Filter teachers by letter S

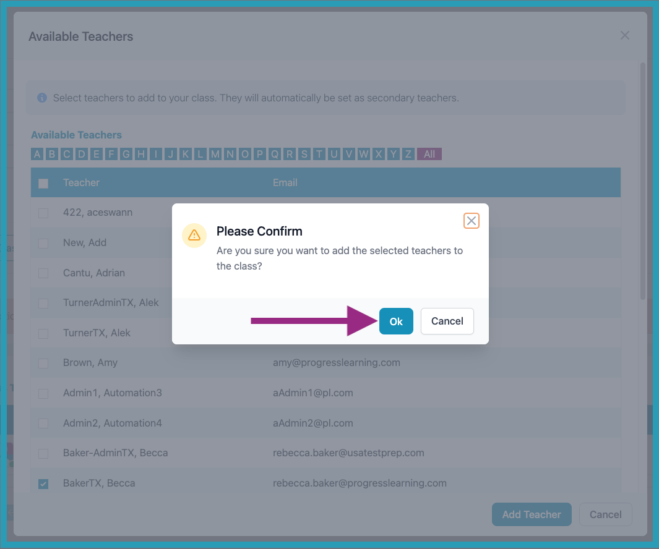(304, 154)
